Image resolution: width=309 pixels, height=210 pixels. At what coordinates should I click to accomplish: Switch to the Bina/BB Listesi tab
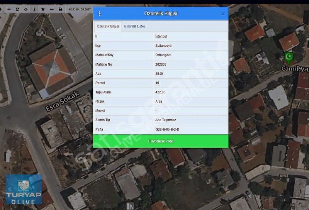click(135, 26)
